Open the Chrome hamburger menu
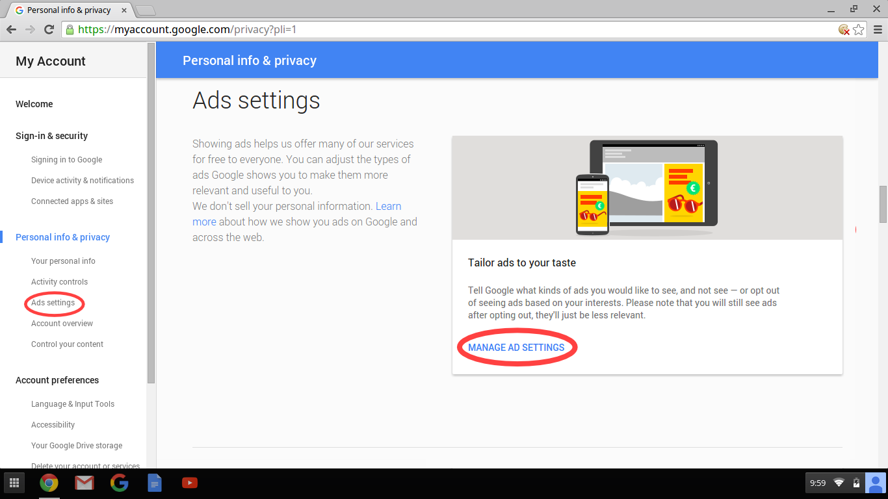This screenshot has height=499, width=888. coord(878,29)
